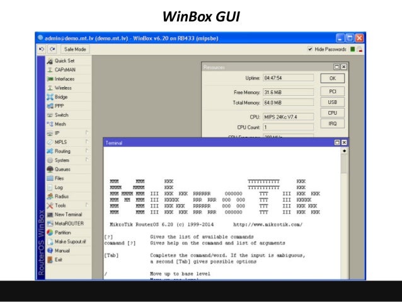
Task: Expand the System submenu arrow
Action: click(x=87, y=160)
